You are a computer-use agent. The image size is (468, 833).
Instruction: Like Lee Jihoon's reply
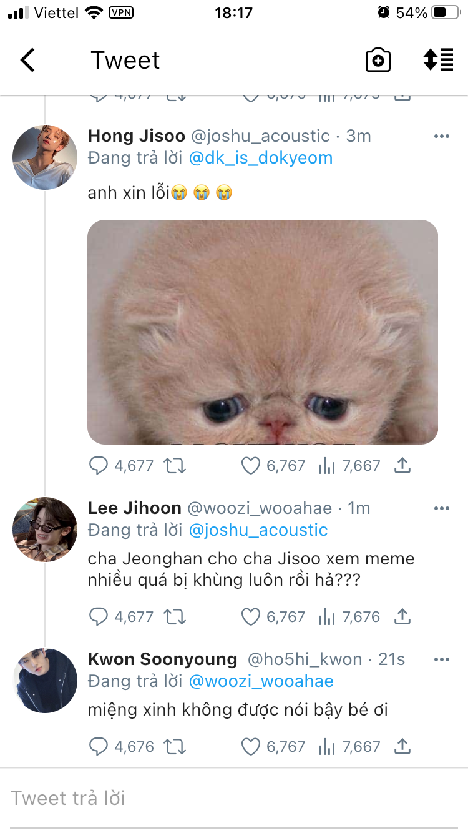click(250, 617)
